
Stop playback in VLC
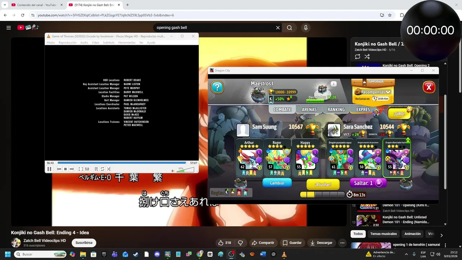[65, 169]
